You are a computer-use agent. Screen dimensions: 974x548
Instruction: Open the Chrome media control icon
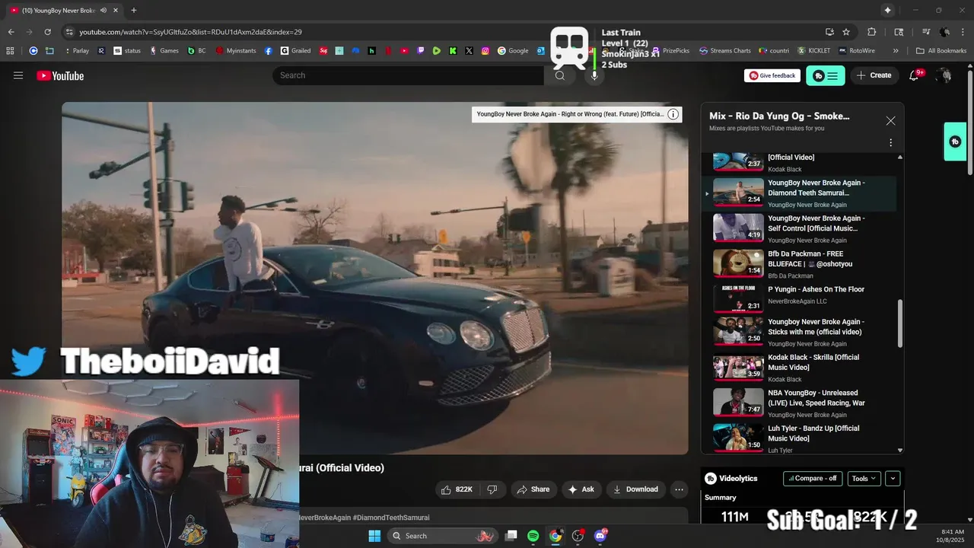point(926,32)
